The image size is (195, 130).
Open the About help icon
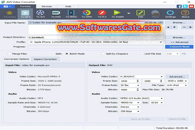pos(185,14)
